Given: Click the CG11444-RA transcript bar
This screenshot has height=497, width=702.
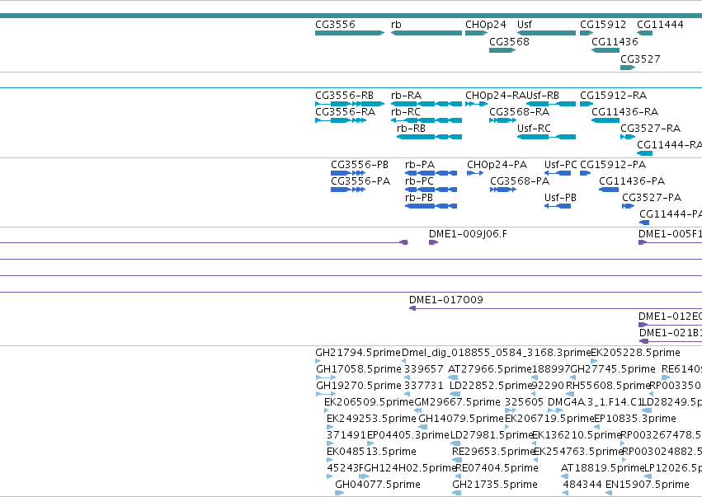Looking at the screenshot, I should 645,153.
